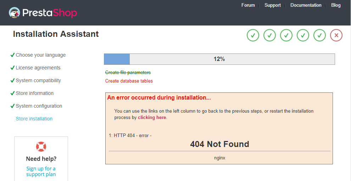Image resolution: width=351 pixels, height=181 pixels.
Task: Click the struck-through Create file parameters text
Action: [x=128, y=73]
